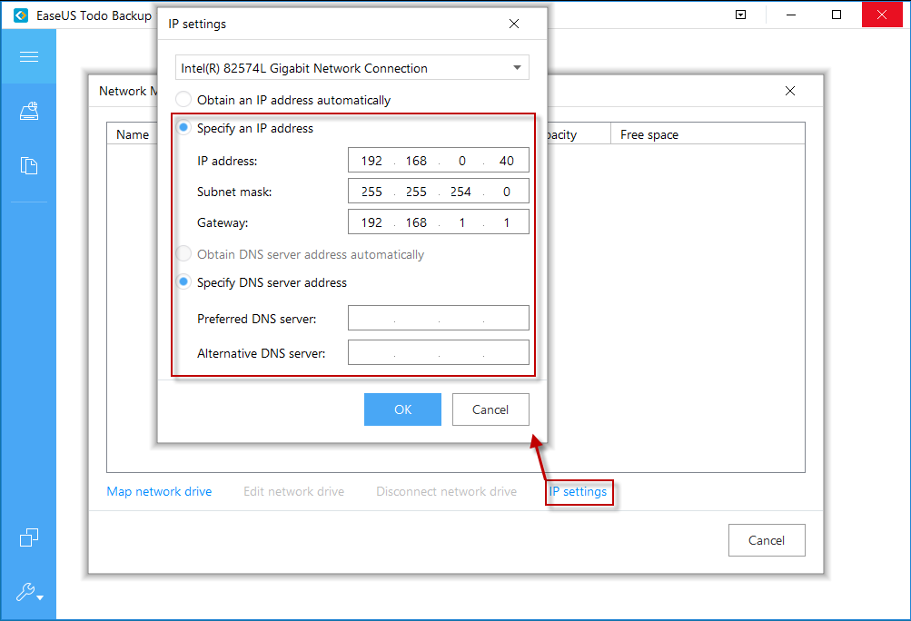
Task: Click the IP settings link
Action: [x=578, y=492]
